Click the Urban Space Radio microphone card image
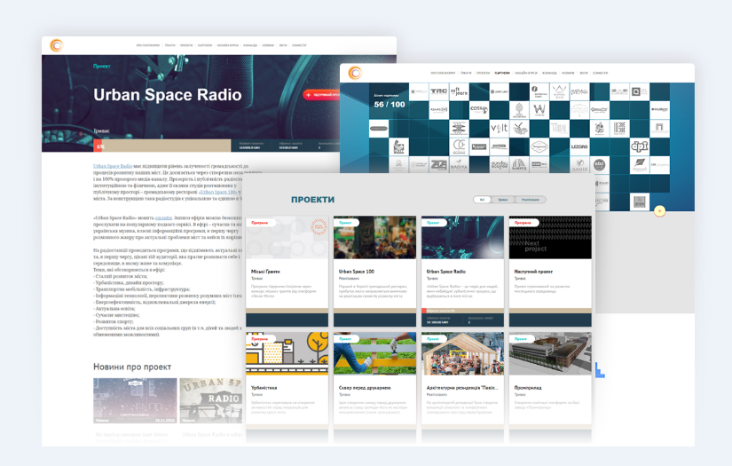 pos(462,237)
